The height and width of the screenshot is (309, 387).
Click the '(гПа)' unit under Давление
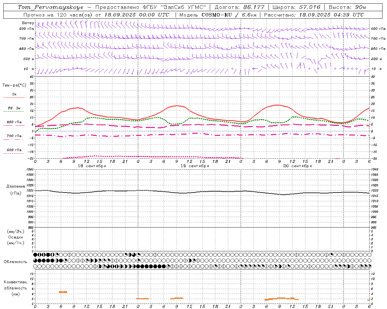coord(16,193)
